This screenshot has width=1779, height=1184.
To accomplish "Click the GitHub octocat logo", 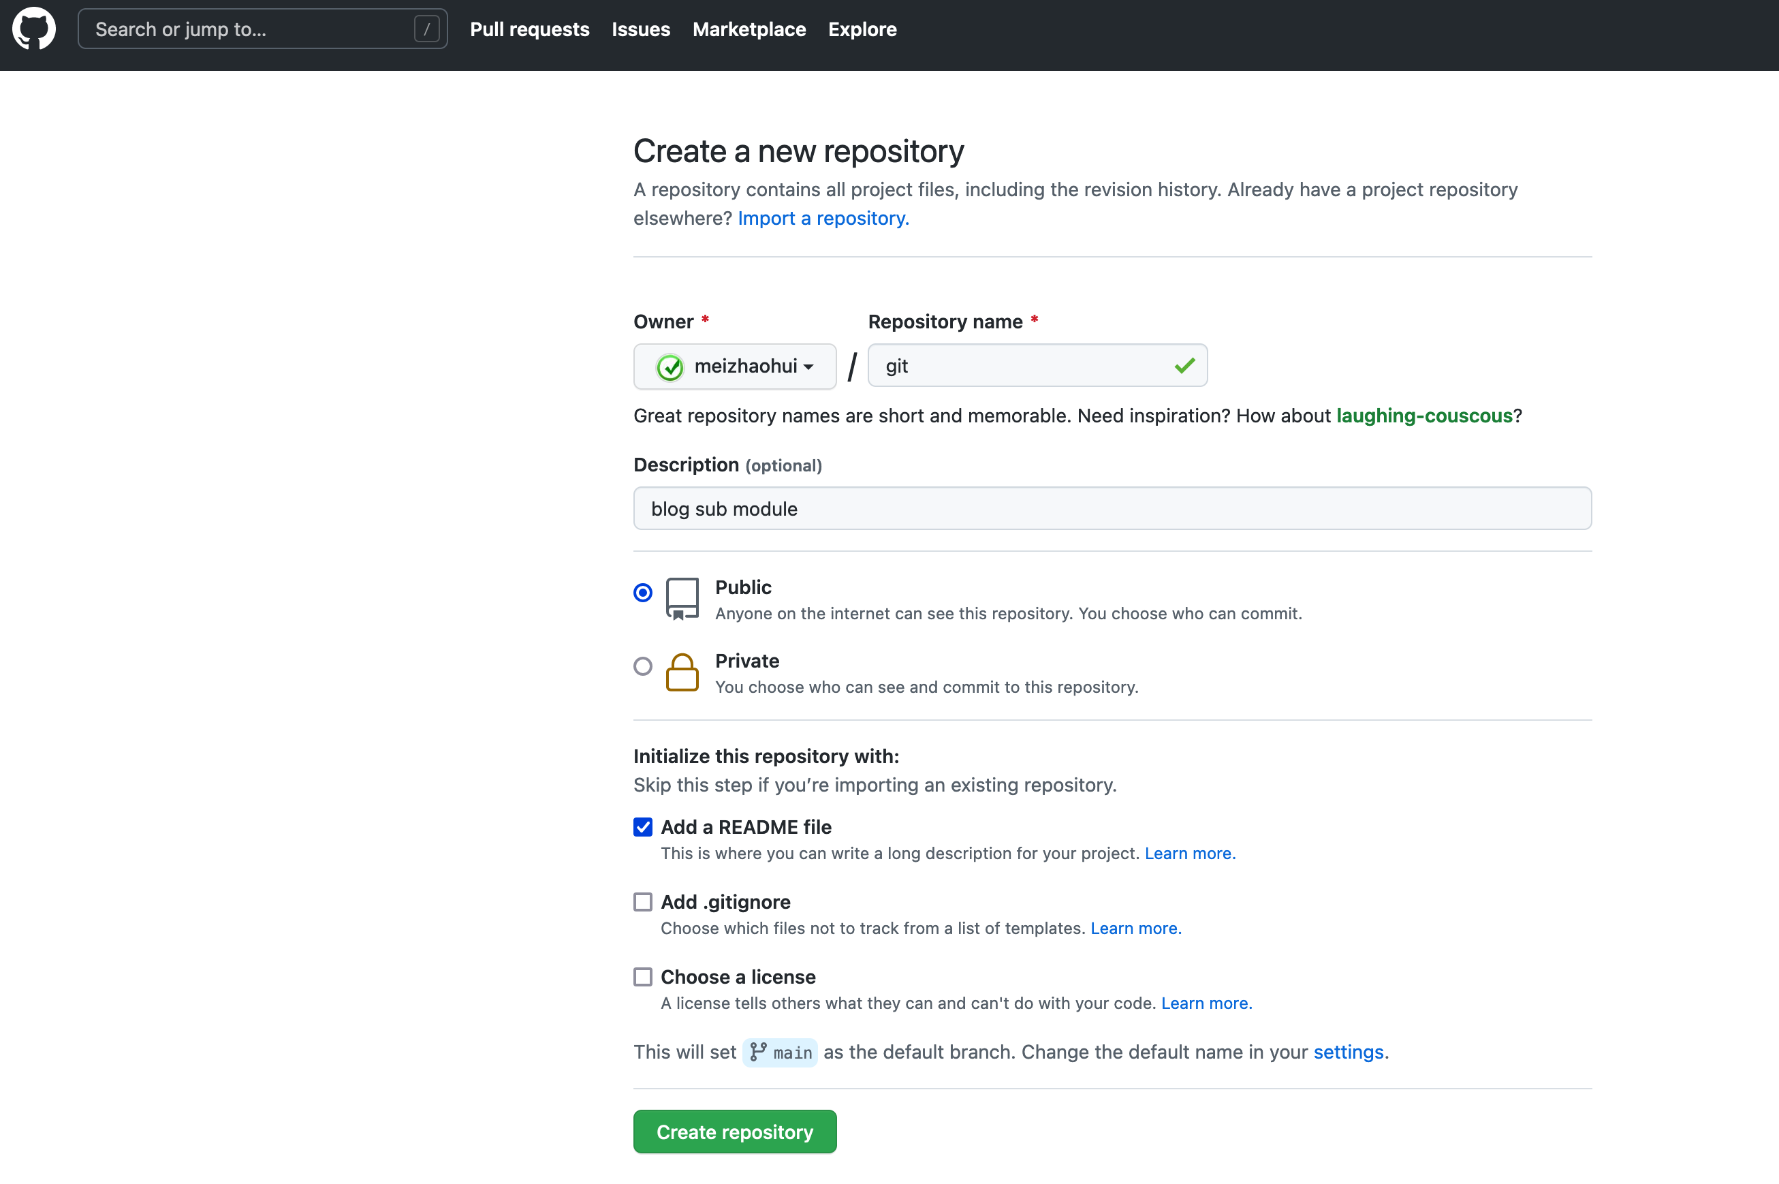I will (x=34, y=29).
